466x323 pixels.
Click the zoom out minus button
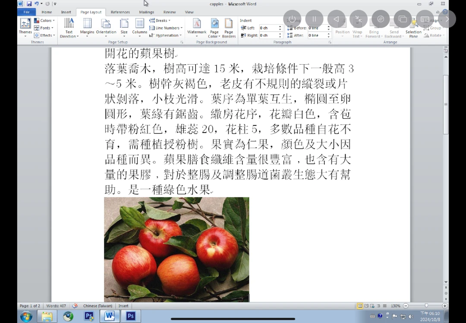click(406, 306)
